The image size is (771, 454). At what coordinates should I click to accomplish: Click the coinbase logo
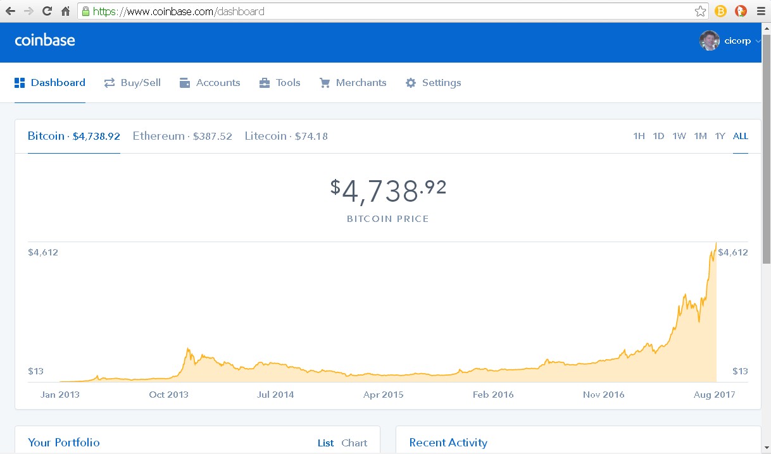[45, 40]
